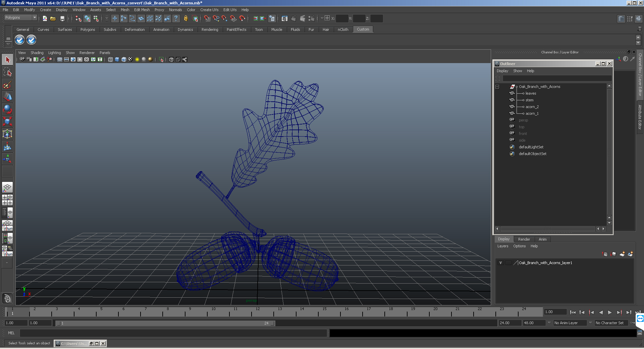The image size is (644, 349).
Task: Open the Edit UVs menu
Action: click(x=230, y=10)
